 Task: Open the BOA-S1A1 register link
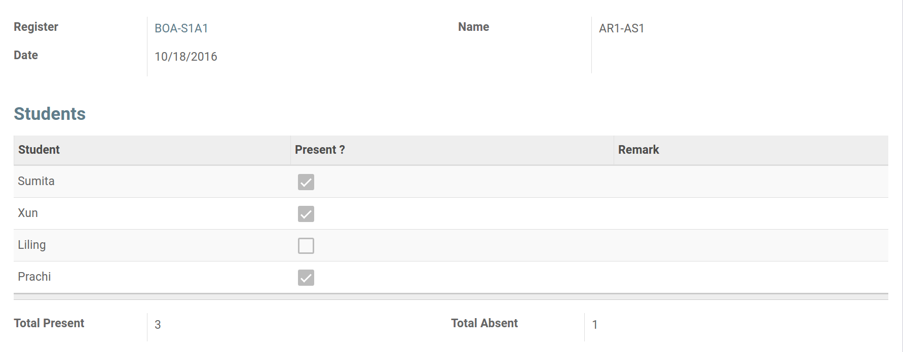coord(181,28)
